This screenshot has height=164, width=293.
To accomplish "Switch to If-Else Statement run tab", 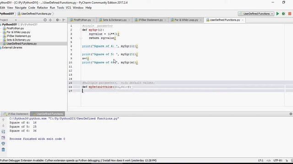I will pyautogui.click(x=16, y=114).
